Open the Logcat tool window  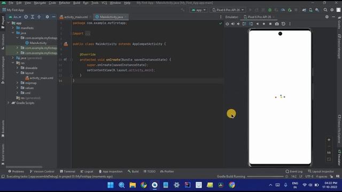click(87, 172)
